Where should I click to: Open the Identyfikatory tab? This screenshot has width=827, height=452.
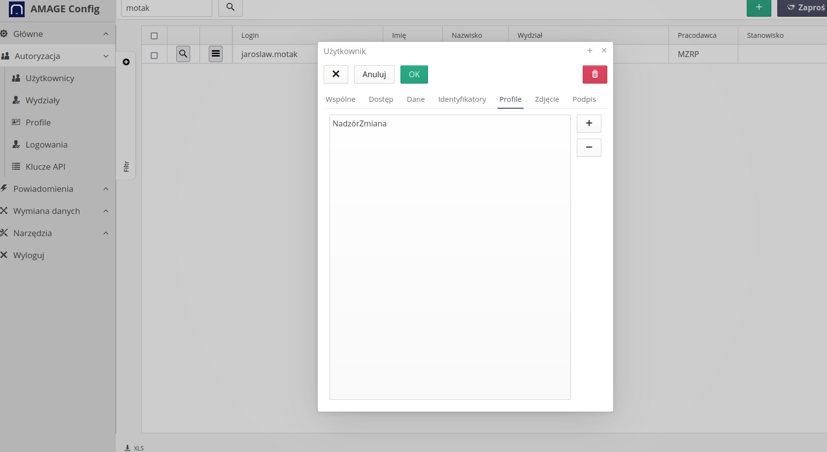point(462,99)
